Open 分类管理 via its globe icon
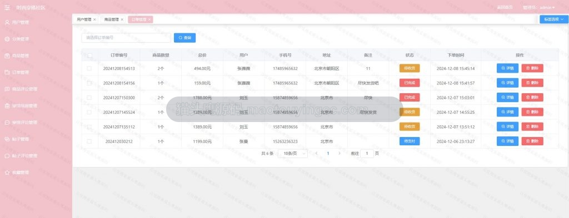 click(7, 39)
